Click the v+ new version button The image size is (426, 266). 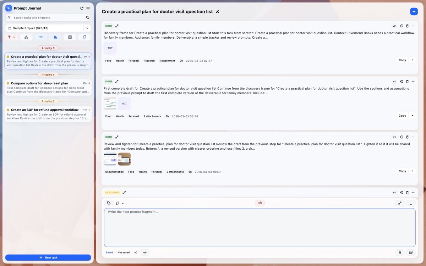click(145, 253)
